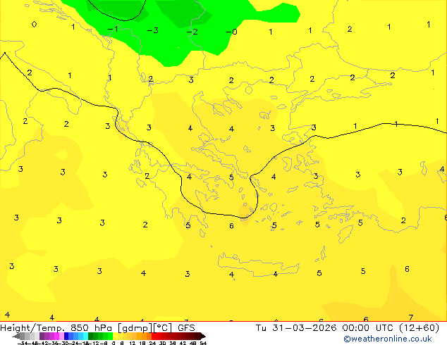This screenshot has width=447, height=345.
Task: Click the map title "Height/Temp. 850 hPa"
Action: 56,328
